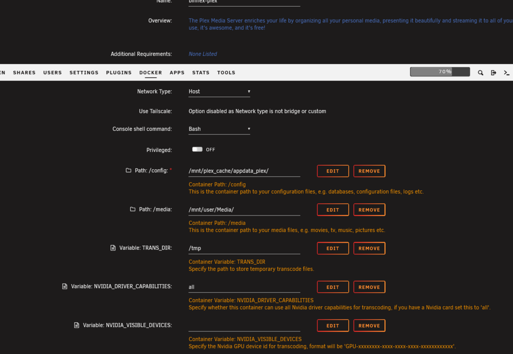The width and height of the screenshot is (513, 354).
Task: Click Remove for Path: /config
Action: 369,171
